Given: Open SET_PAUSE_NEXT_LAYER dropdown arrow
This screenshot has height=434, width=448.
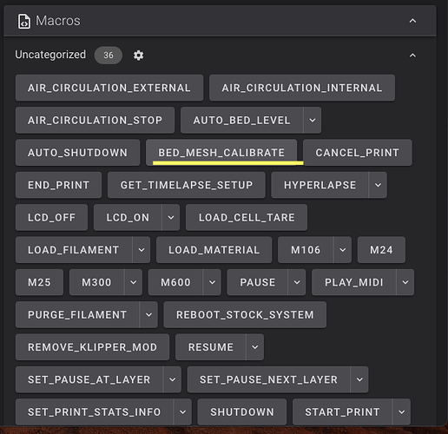Looking at the screenshot, I should 359,379.
